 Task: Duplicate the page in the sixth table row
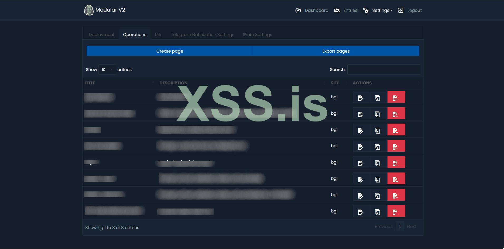[x=379, y=179]
